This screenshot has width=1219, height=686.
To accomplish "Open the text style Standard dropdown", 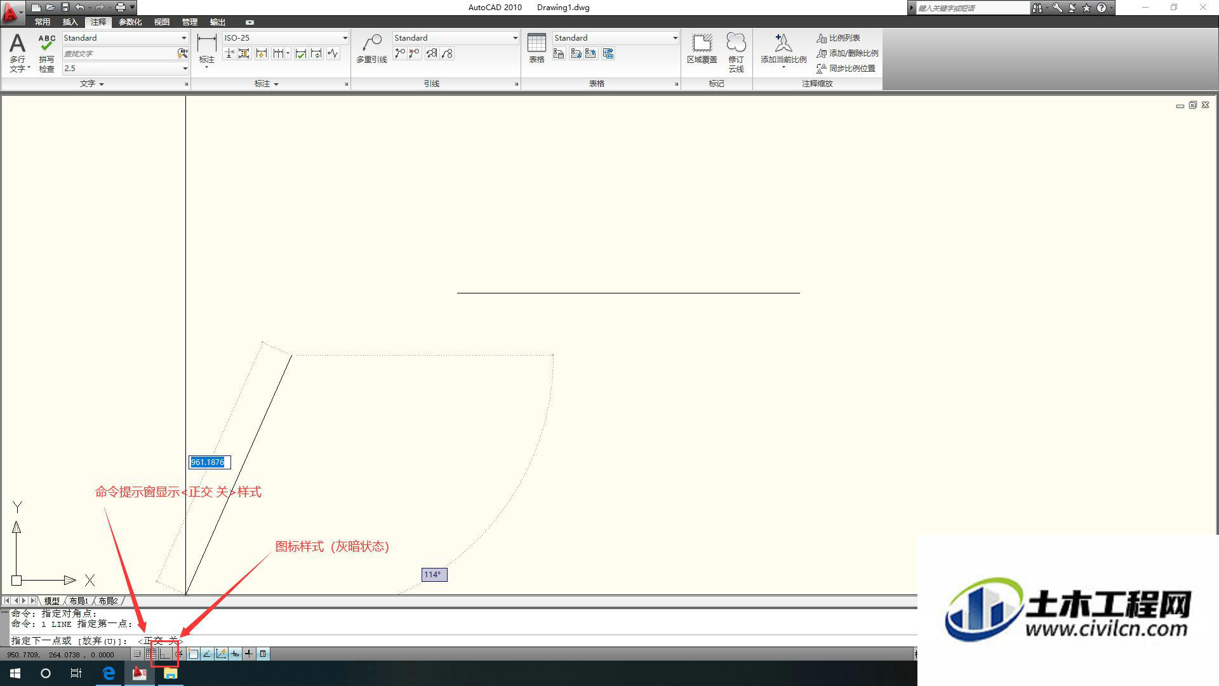I will point(184,38).
